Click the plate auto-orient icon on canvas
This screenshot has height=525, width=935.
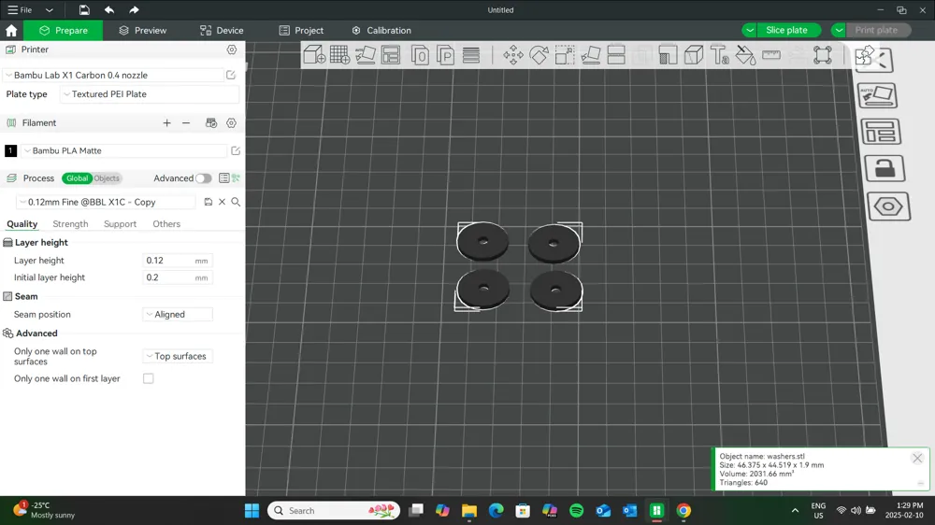click(878, 95)
